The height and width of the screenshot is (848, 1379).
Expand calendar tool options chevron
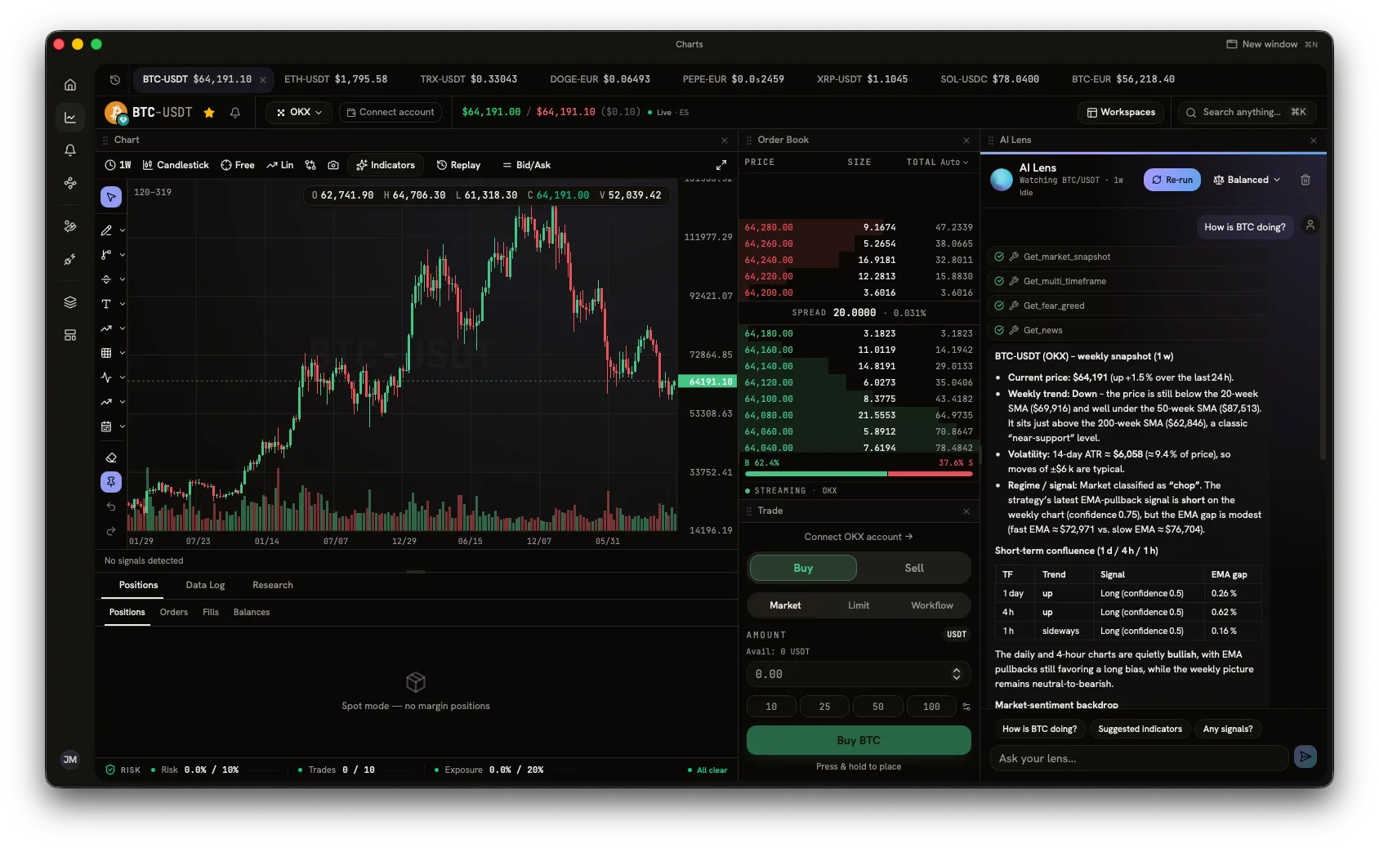pos(123,426)
